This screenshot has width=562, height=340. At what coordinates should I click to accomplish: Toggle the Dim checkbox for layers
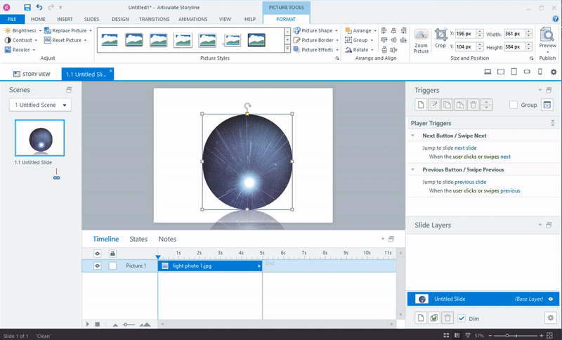coord(462,318)
